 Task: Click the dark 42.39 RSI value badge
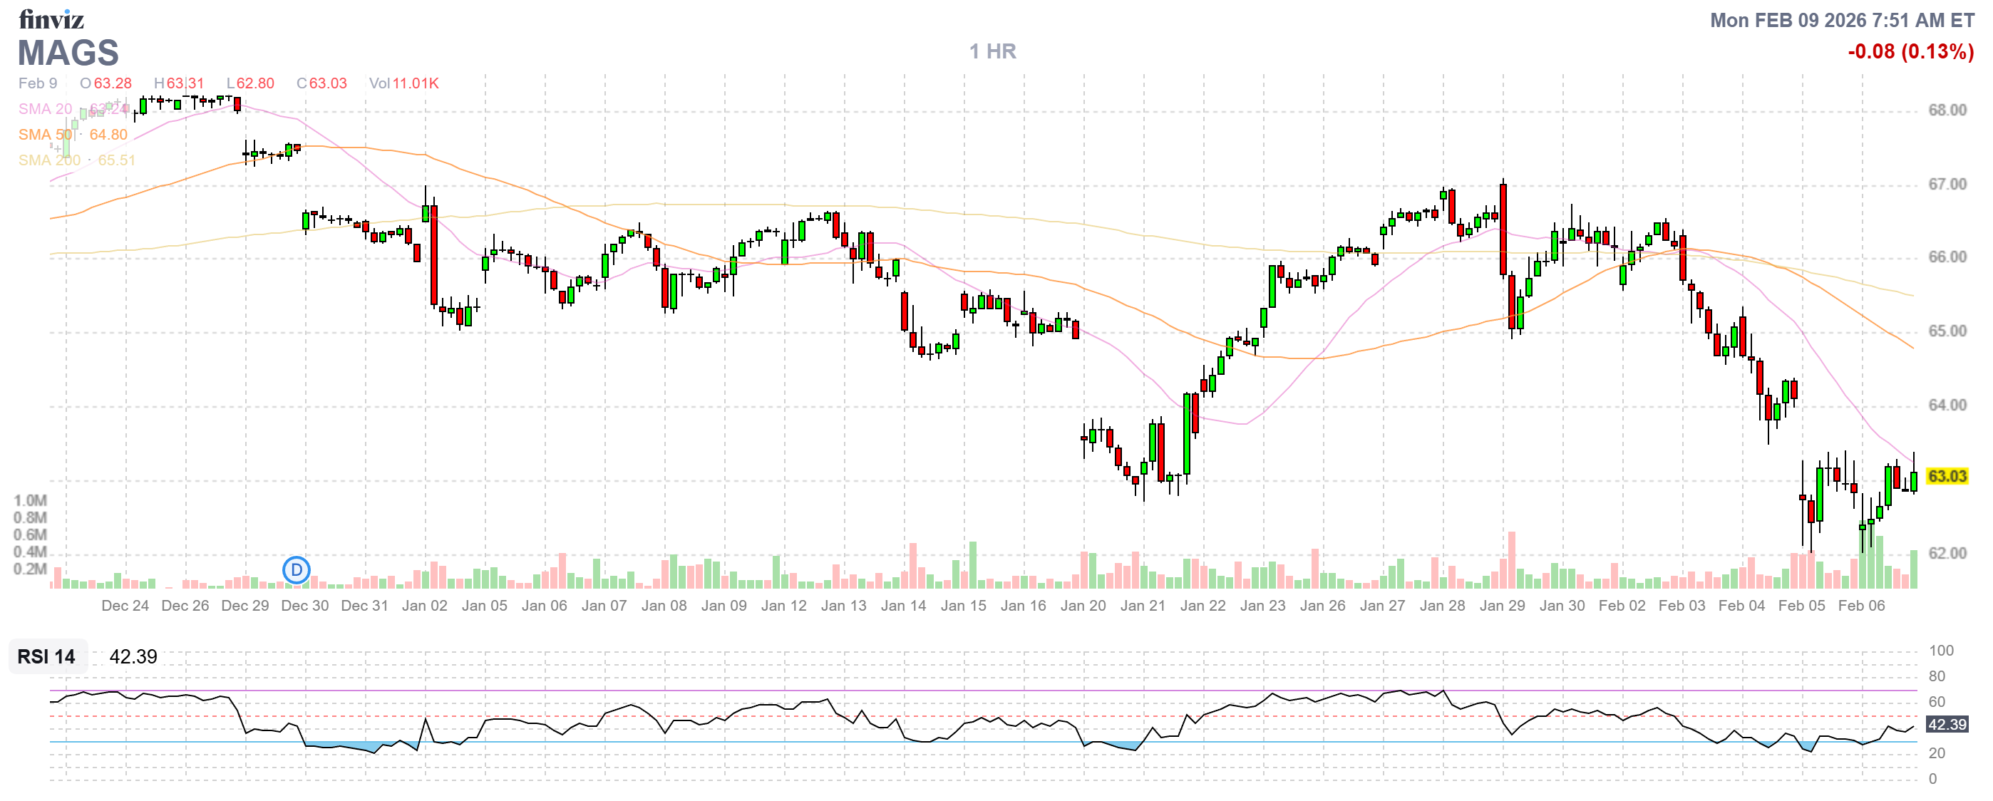(1947, 725)
